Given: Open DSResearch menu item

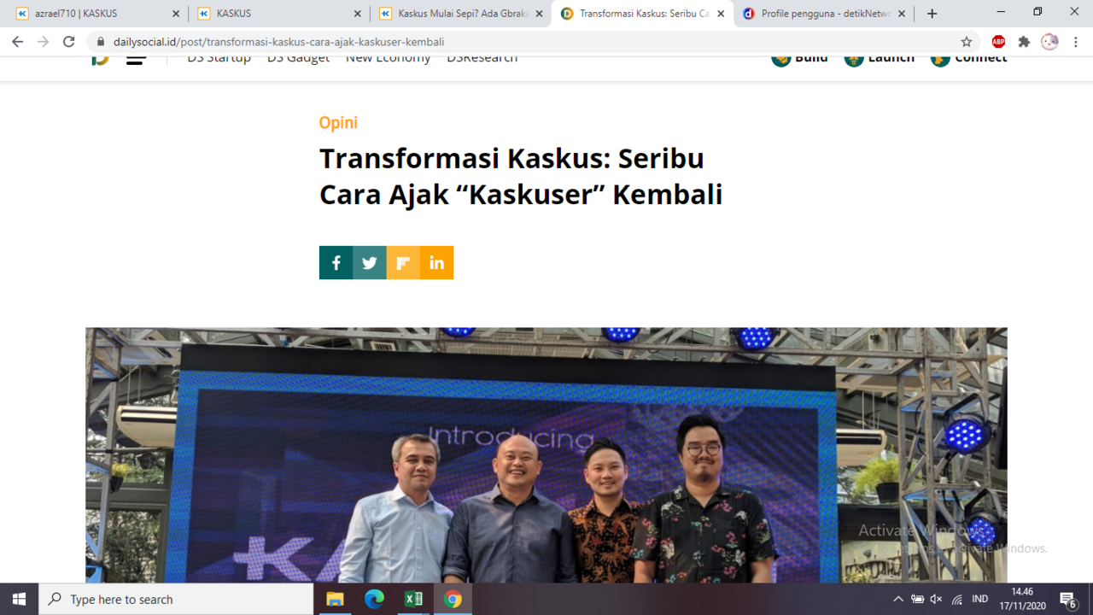Looking at the screenshot, I should 482,59.
